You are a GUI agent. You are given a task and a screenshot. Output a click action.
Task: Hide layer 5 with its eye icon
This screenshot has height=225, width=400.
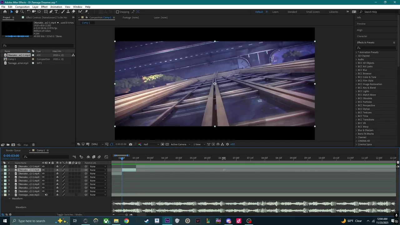43,181
